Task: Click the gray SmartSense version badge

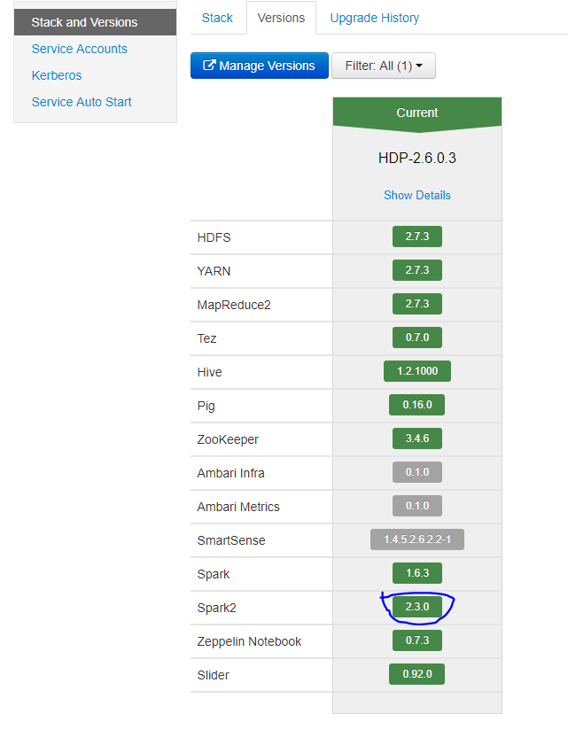Action: pyautogui.click(x=416, y=539)
